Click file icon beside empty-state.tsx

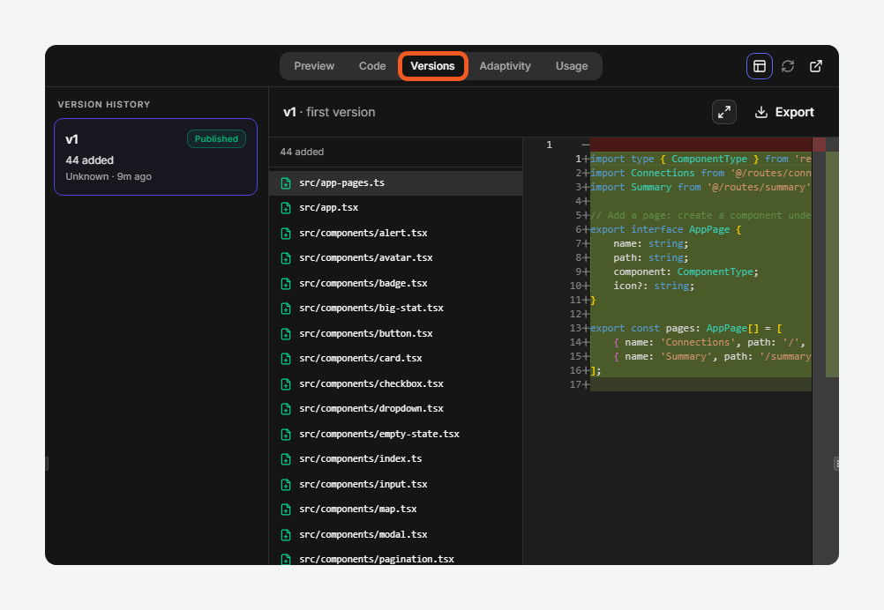pyautogui.click(x=286, y=435)
